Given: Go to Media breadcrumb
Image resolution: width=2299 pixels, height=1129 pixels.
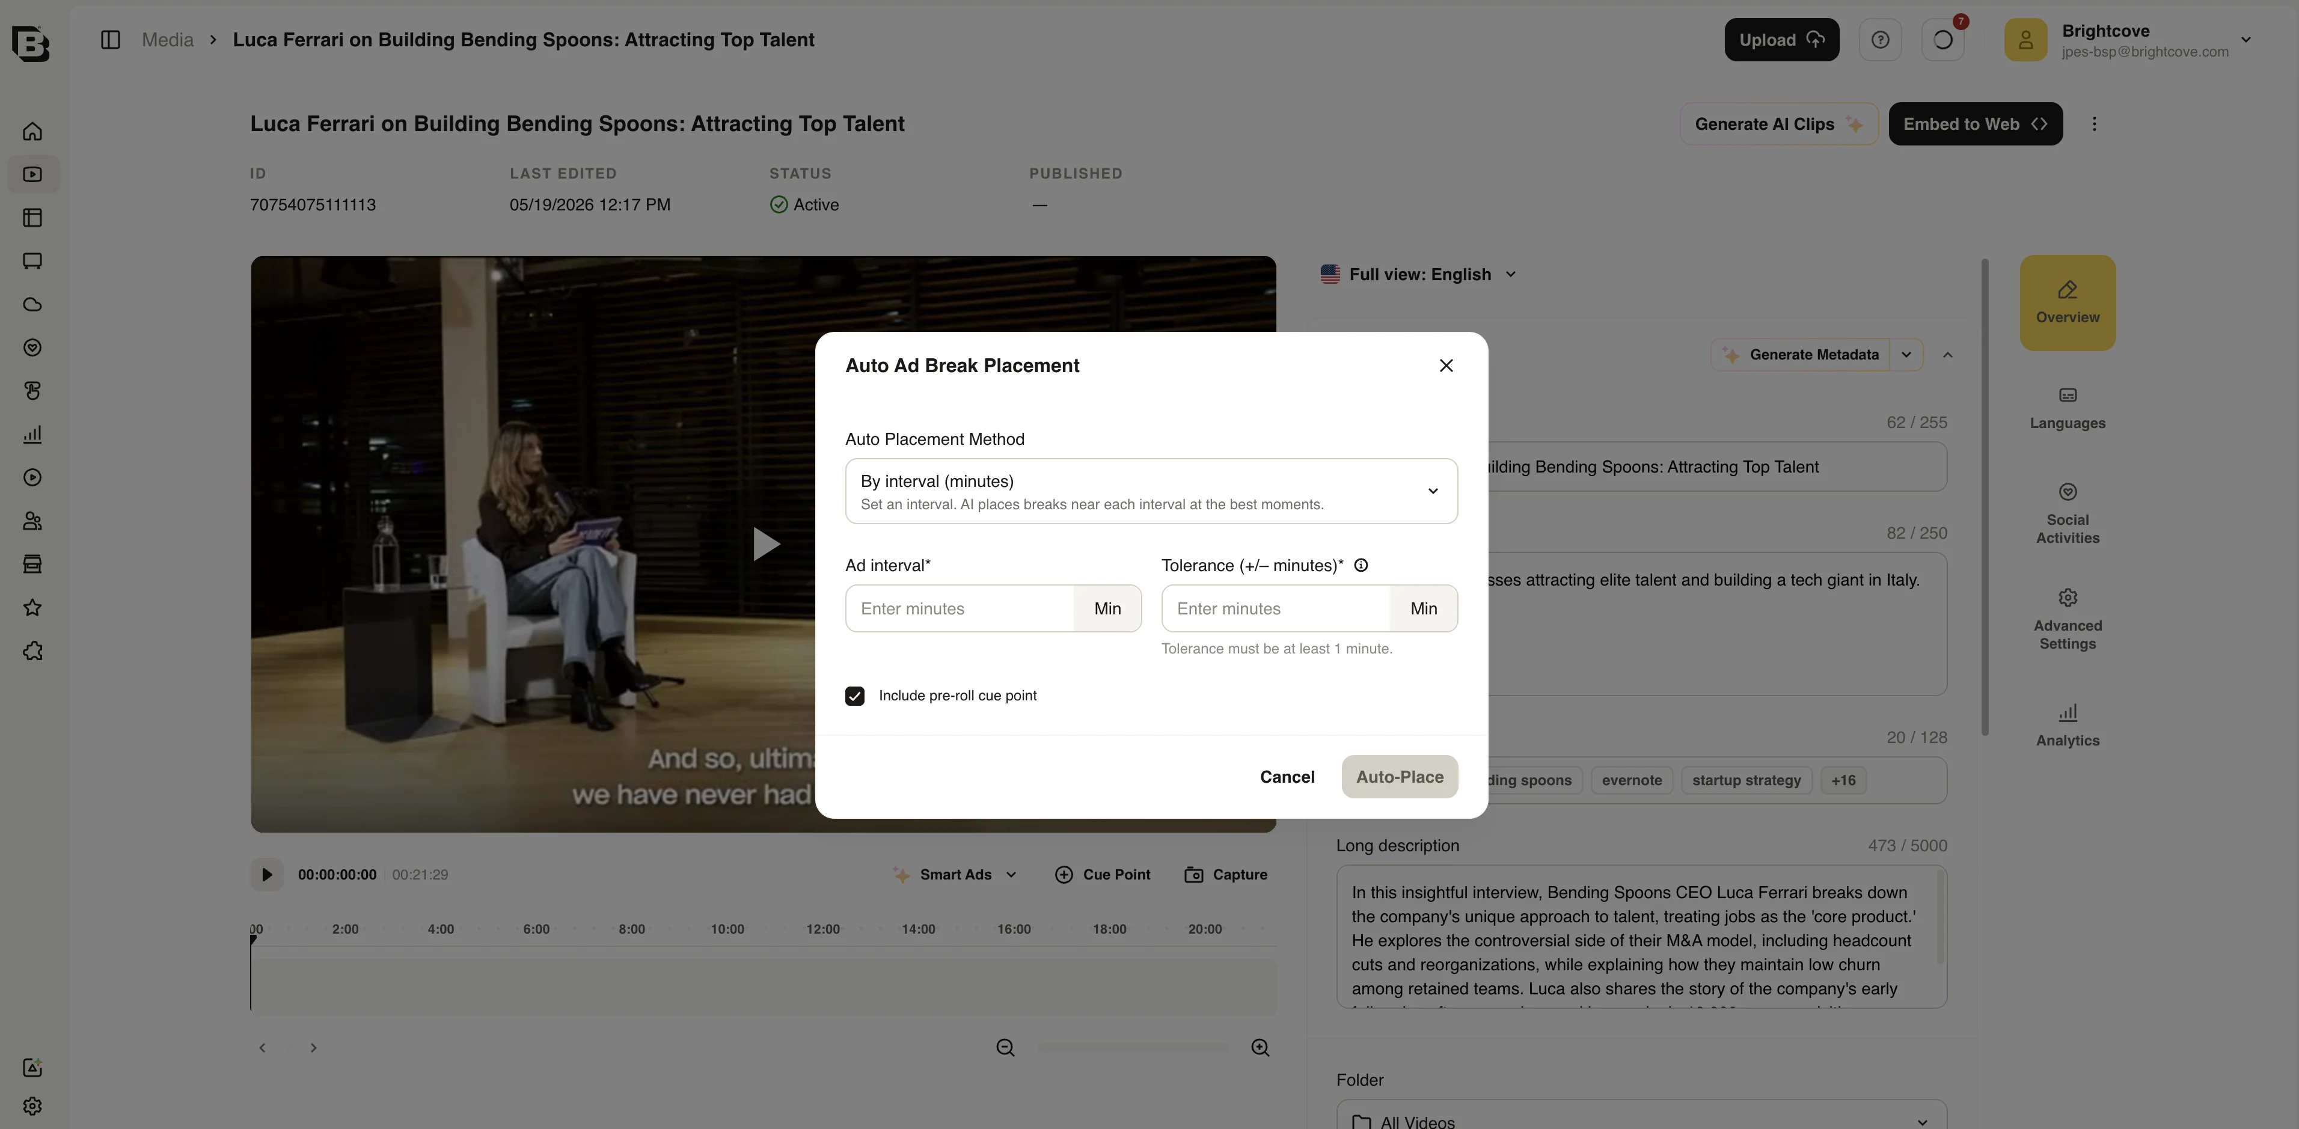Looking at the screenshot, I should 168,40.
